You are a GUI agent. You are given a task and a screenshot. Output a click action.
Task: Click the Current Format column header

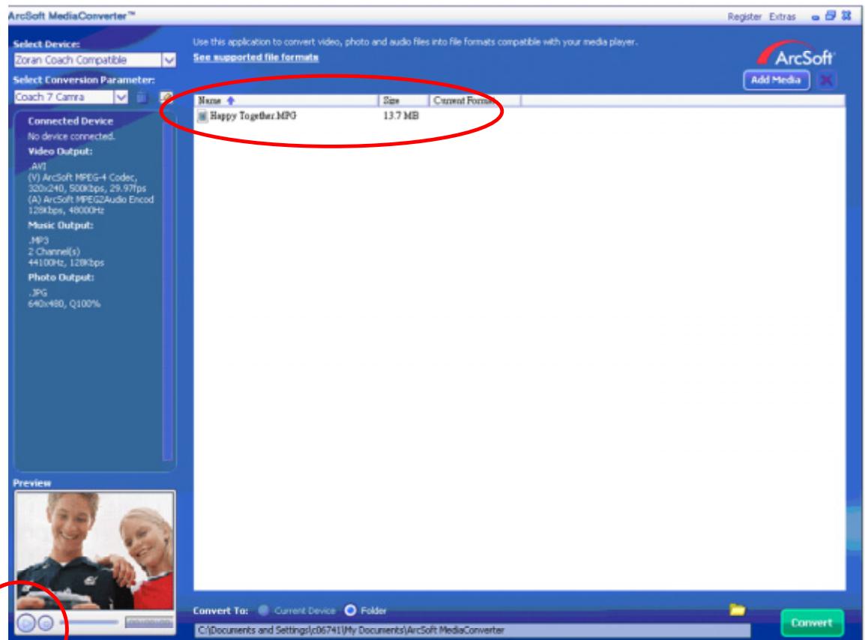tap(475, 100)
